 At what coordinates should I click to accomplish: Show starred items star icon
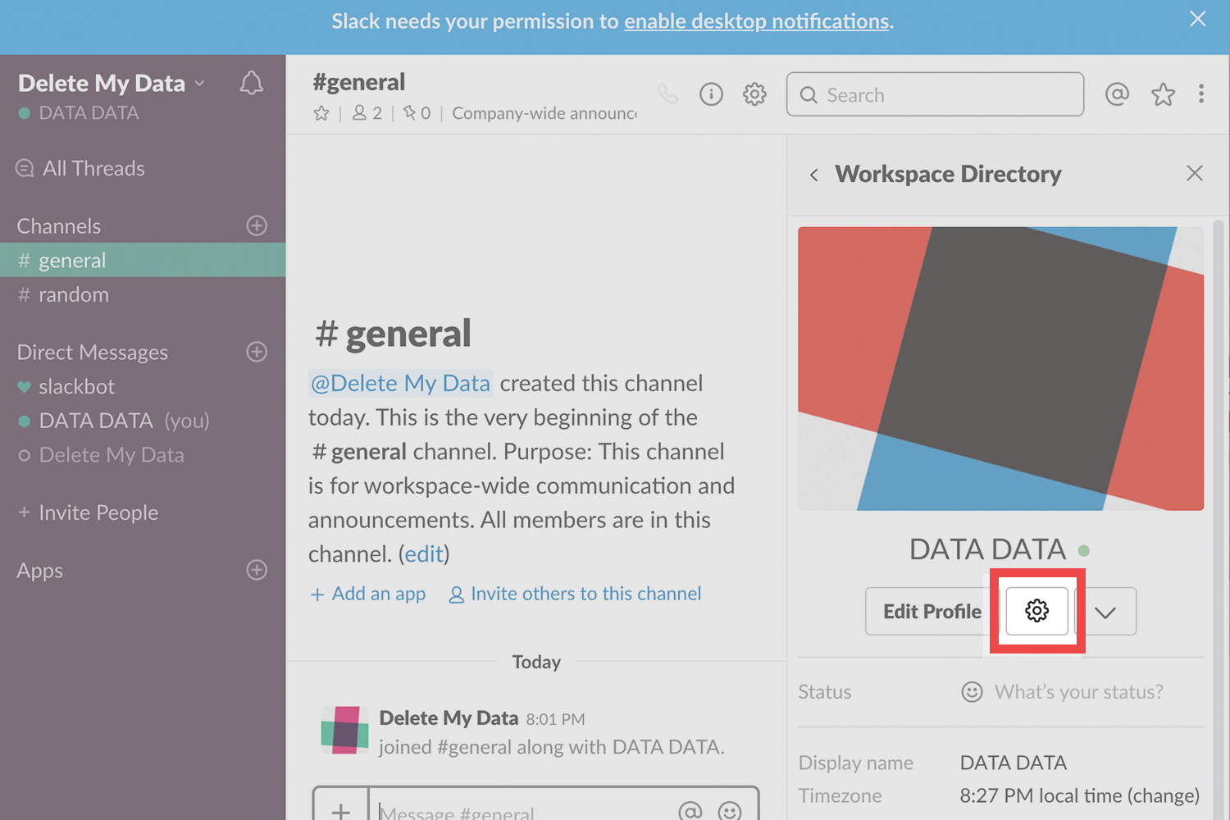click(1163, 94)
